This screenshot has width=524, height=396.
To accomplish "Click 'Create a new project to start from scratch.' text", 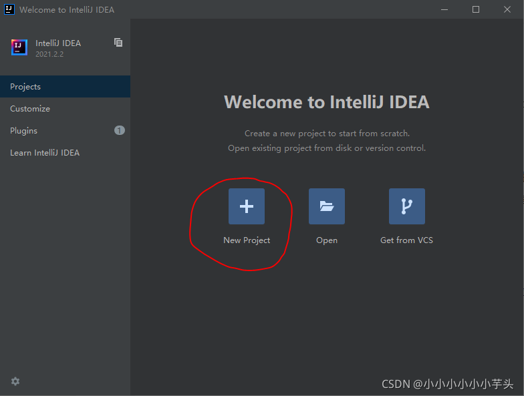I will pyautogui.click(x=327, y=134).
